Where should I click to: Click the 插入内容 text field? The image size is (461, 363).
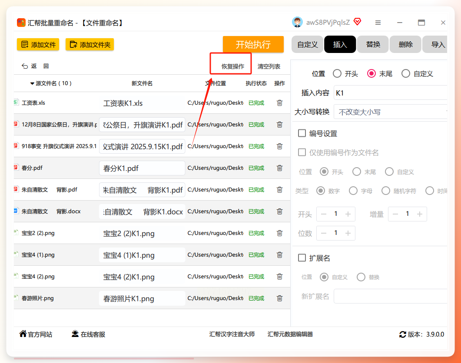391,93
